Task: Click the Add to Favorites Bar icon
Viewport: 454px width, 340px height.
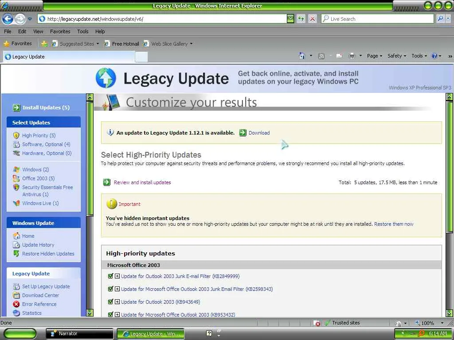Action: click(x=44, y=44)
